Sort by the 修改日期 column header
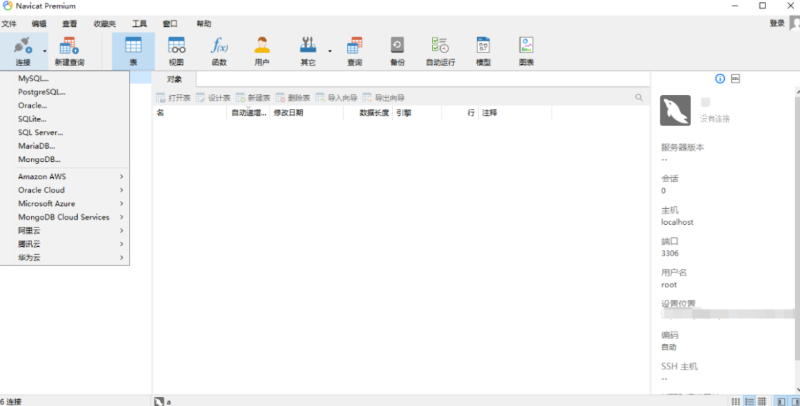800x406 pixels. tap(307, 113)
